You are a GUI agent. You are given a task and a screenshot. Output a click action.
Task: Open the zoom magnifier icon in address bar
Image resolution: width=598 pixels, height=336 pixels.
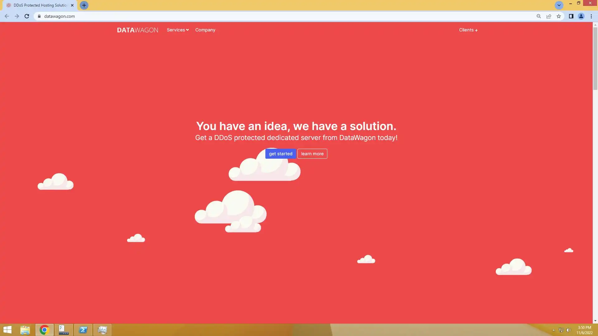(x=539, y=16)
